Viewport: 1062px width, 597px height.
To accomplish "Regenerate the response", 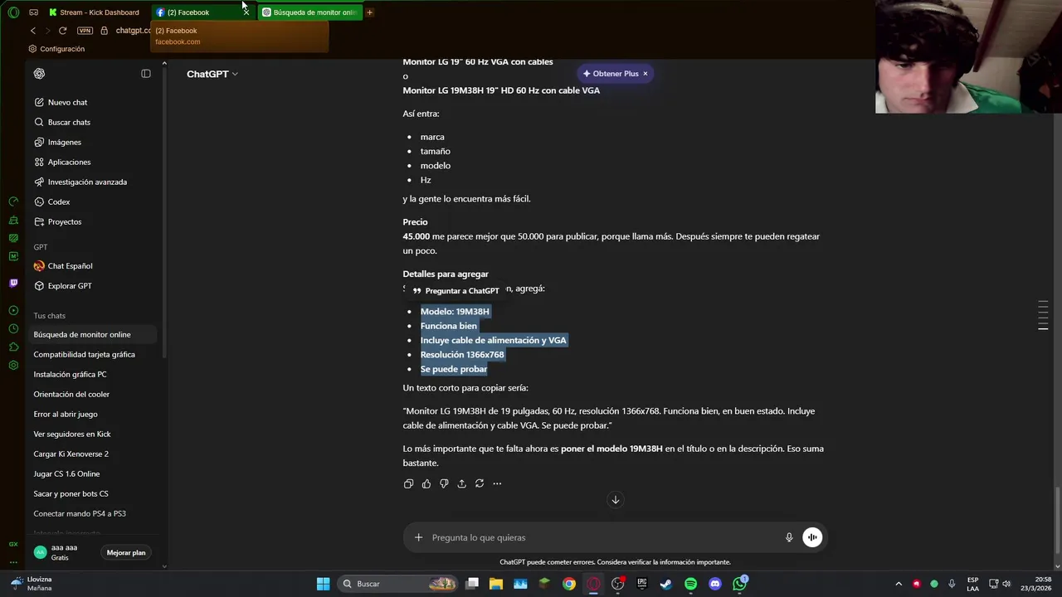I will coord(480,483).
